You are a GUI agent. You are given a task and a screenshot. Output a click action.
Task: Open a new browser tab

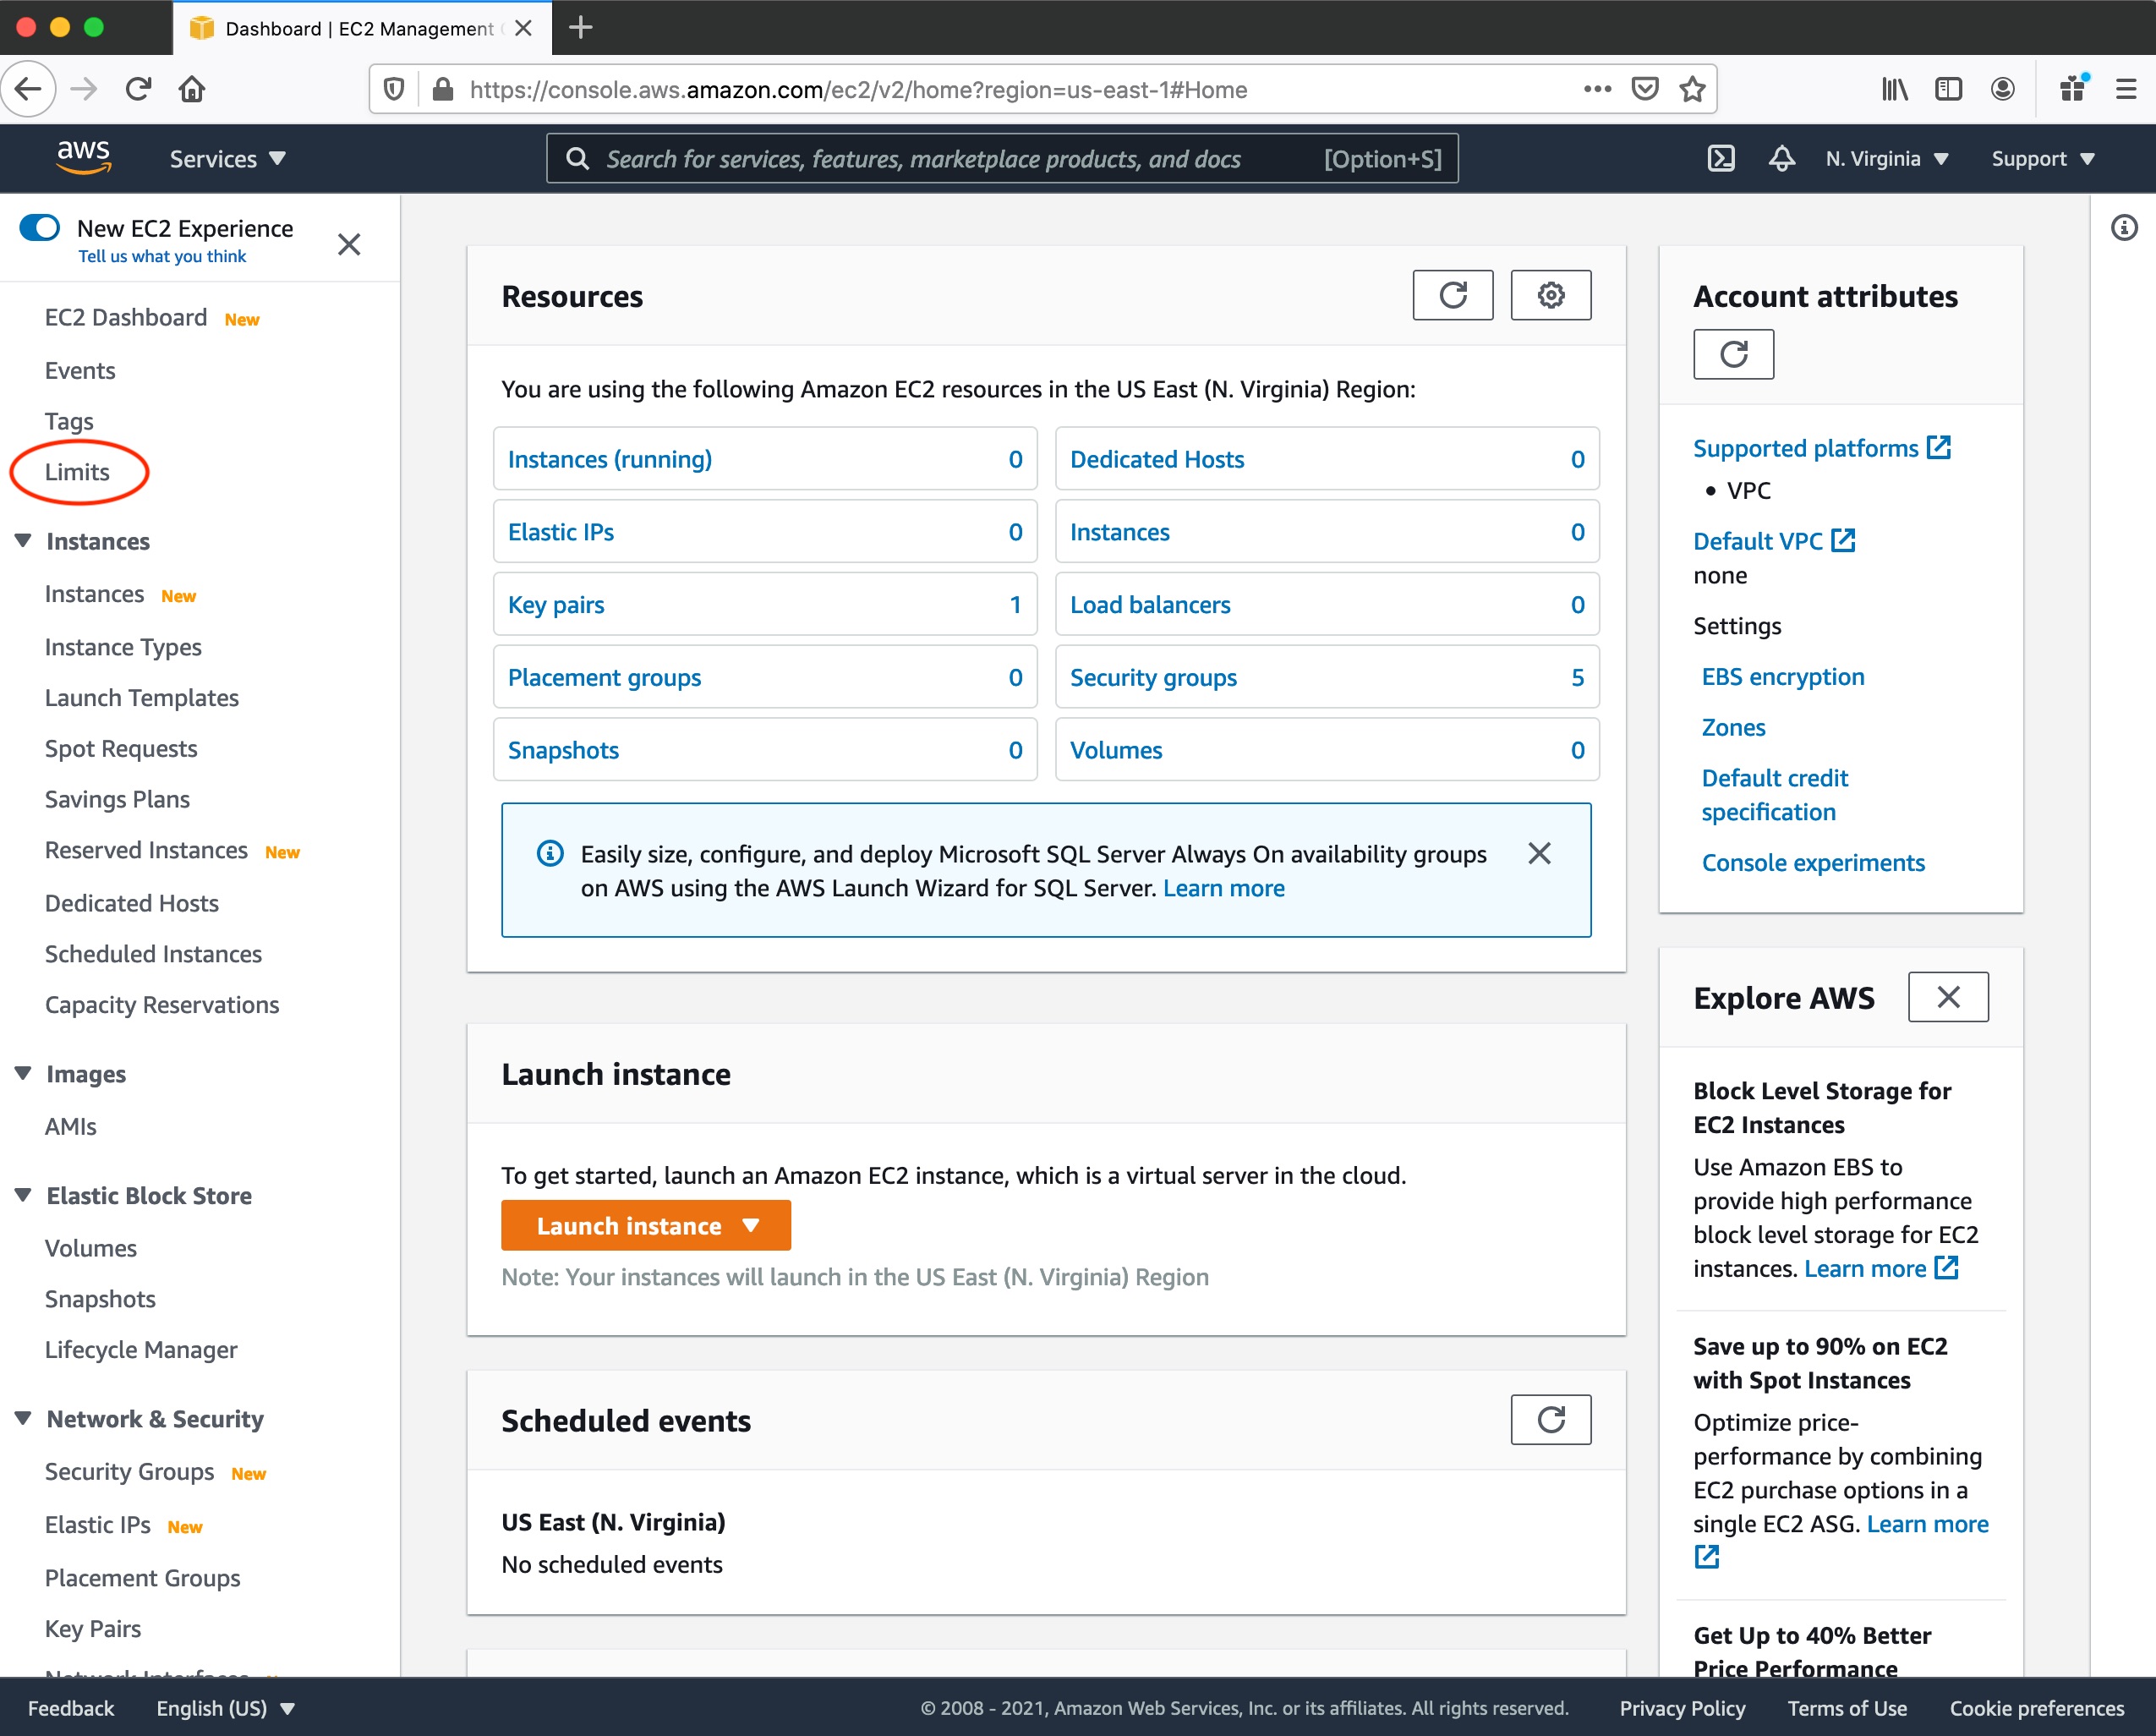point(580,28)
